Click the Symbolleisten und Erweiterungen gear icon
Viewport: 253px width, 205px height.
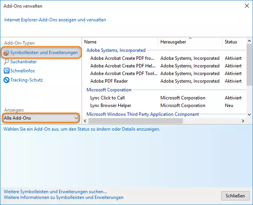(x=6, y=53)
